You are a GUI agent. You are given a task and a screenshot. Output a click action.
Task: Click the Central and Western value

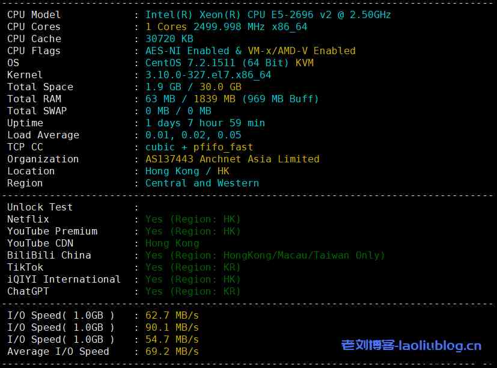pyautogui.click(x=202, y=183)
